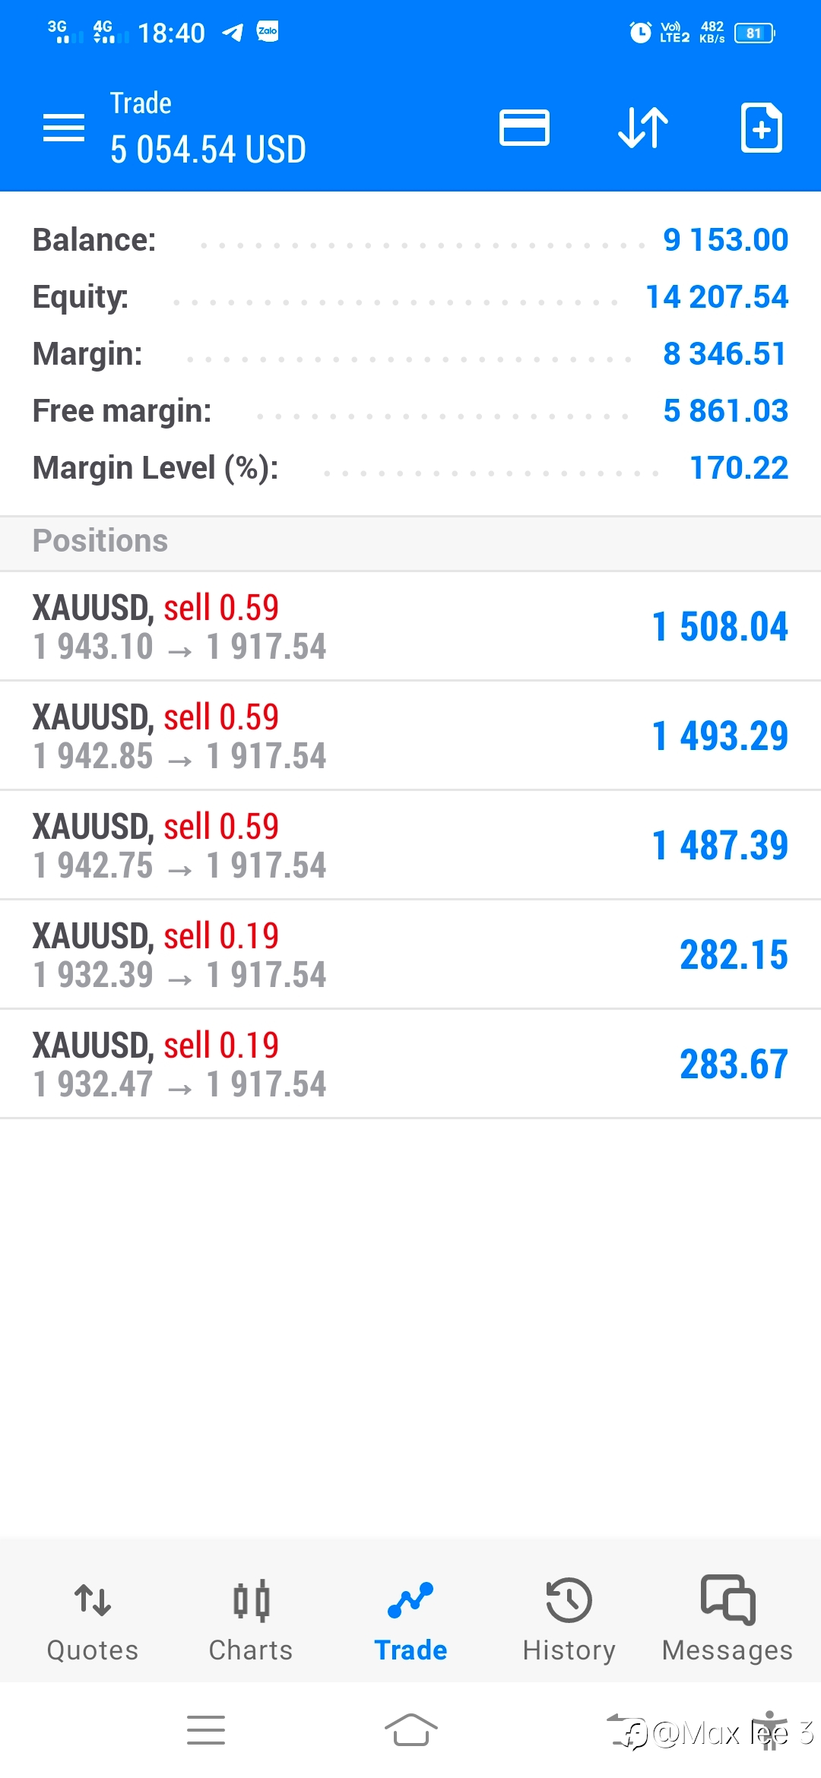The image size is (821, 1778).
Task: Select the sell position opened at 1 943.10
Action: [x=410, y=627]
